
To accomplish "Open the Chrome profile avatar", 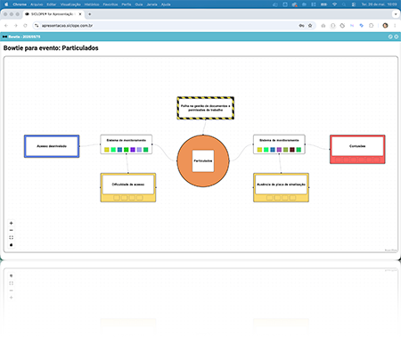I will [x=385, y=26].
